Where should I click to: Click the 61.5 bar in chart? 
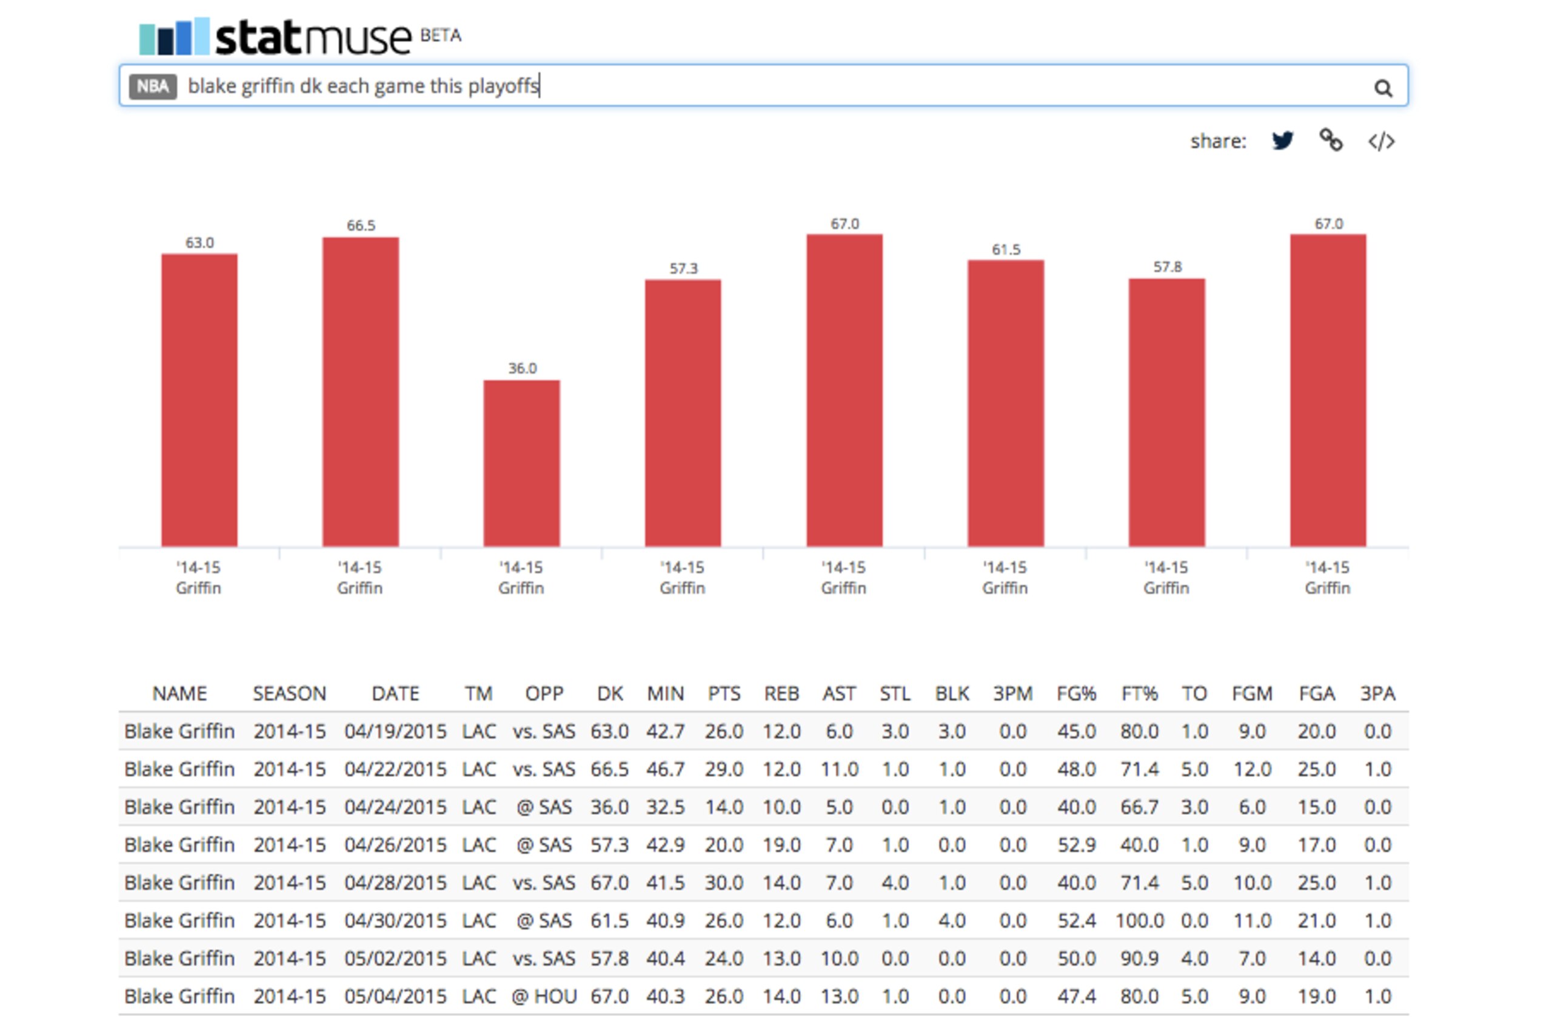[x=1006, y=403]
